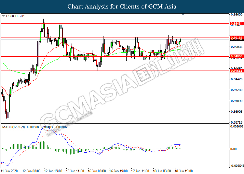
Task: Click the MACD 0.002692 scale value
Action: point(237,126)
